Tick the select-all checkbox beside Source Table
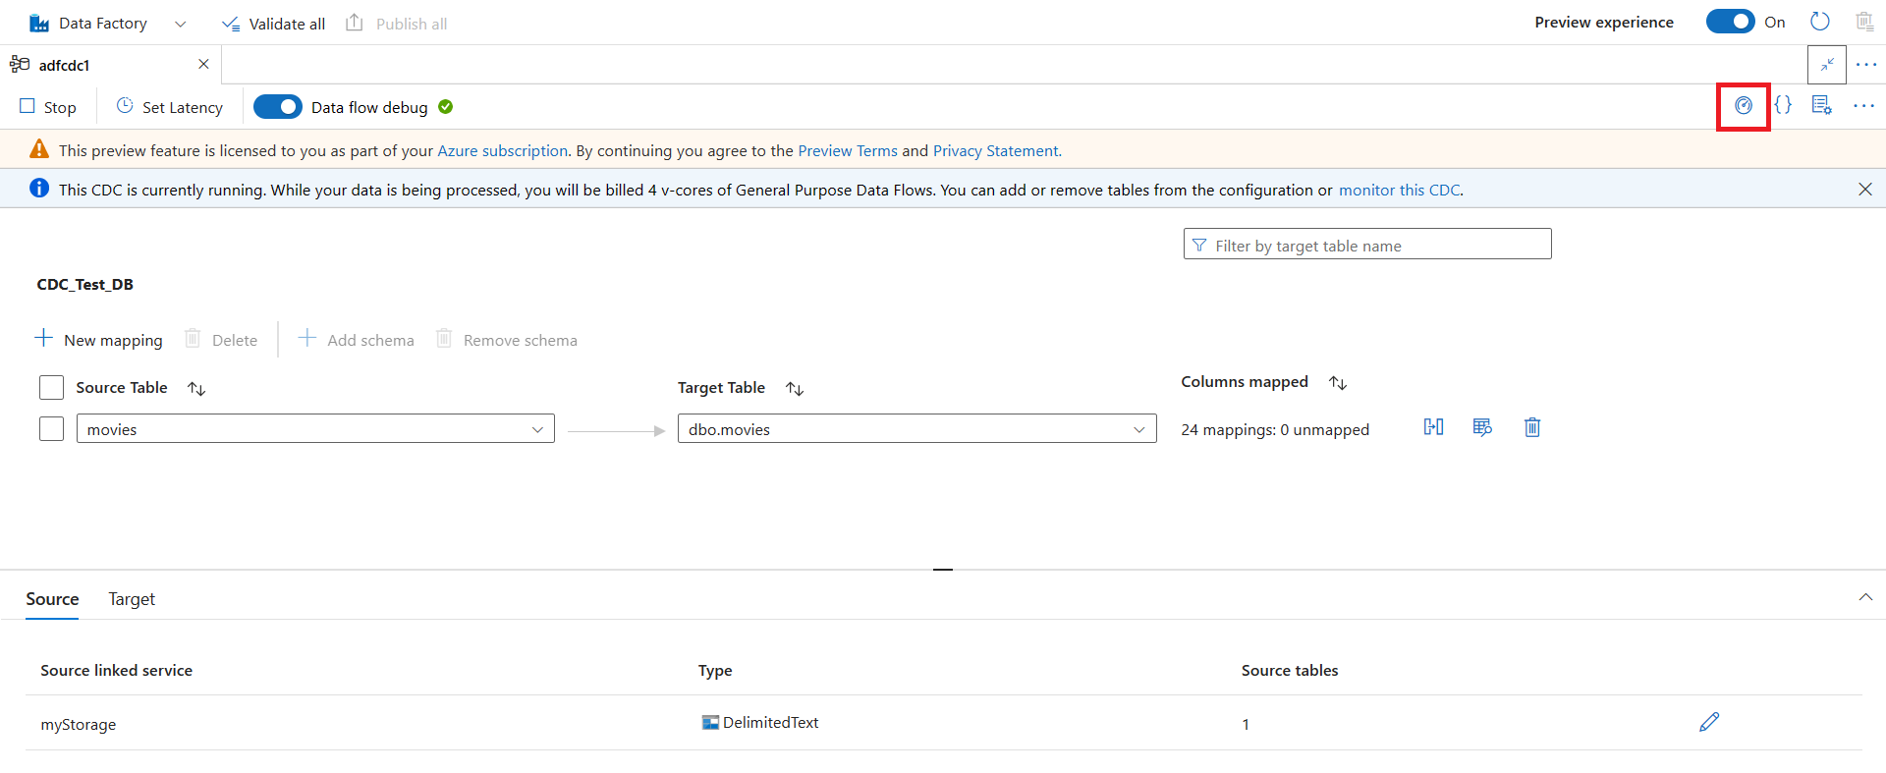Viewport: 1886px width, 773px height. (x=52, y=388)
